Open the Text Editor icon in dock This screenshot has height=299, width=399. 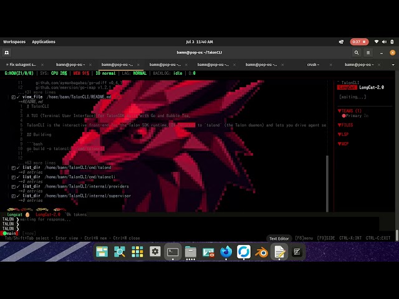[x=279, y=252]
